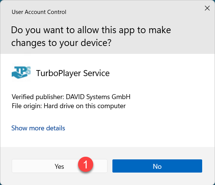
Task: Close the User Account Control dialog with X
Action: [x=207, y=8]
